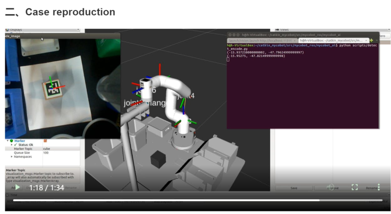Image resolution: width=391 pixels, height=214 pixels.
Task: Click the detect_encode.py command line in terminal
Action: 302,47
